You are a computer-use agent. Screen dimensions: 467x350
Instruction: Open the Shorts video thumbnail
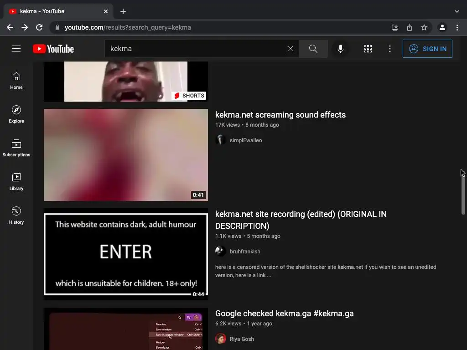[126, 82]
